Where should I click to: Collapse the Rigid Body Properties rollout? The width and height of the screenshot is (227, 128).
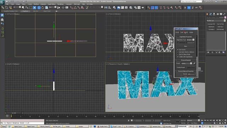(x=186, y=37)
